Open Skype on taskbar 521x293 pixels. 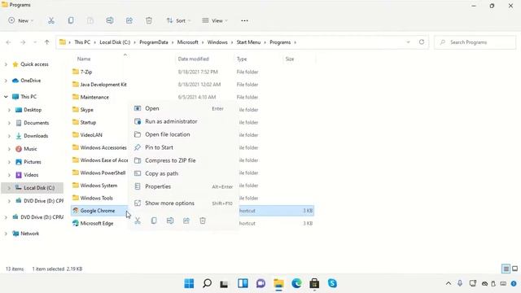[332, 283]
